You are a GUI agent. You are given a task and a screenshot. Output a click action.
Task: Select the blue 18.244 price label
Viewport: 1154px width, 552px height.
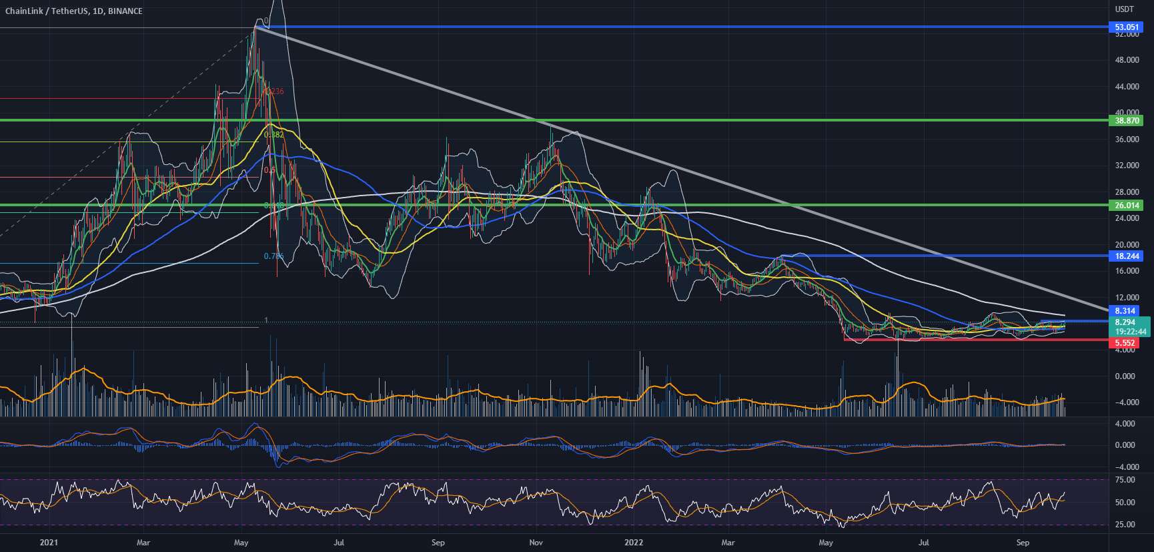[x=1126, y=256]
